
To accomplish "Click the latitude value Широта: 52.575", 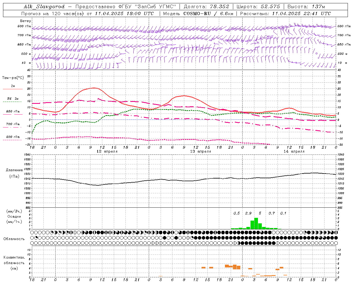I will pos(258,7).
